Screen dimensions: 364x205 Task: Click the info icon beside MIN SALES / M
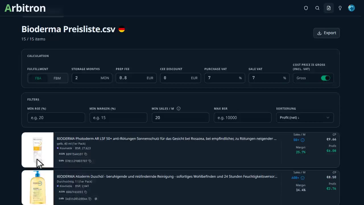[179, 108]
